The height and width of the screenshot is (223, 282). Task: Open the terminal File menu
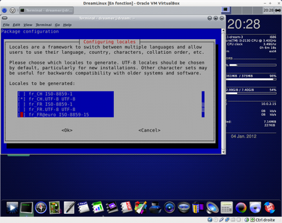click(6, 25)
